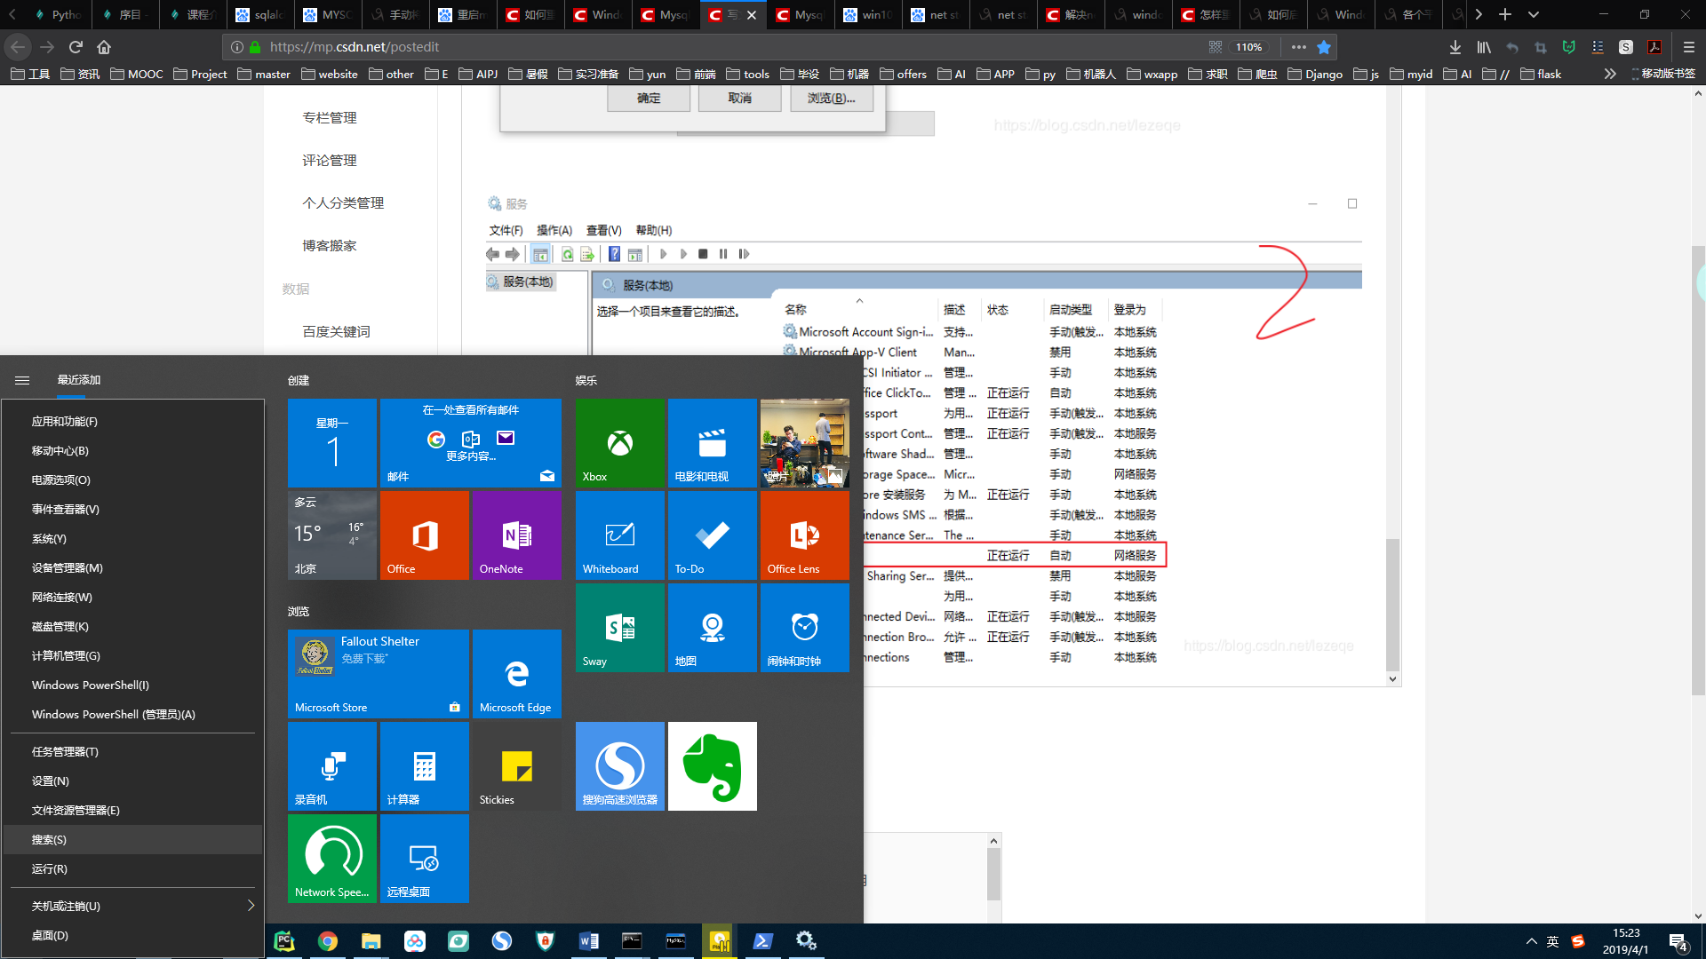Open the bookmarks overflow chevron

click(1610, 74)
